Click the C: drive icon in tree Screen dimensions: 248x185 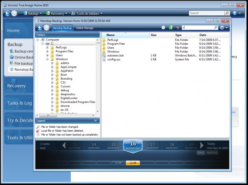(x=48, y=44)
